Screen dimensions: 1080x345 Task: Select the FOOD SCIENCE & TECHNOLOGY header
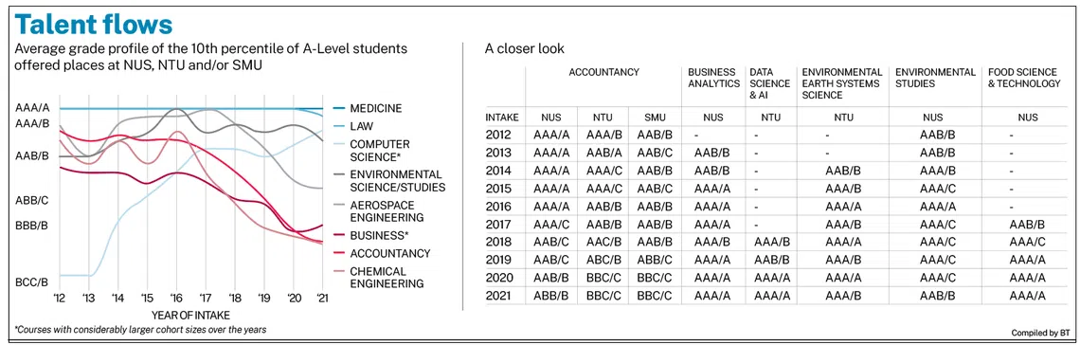(1024, 78)
